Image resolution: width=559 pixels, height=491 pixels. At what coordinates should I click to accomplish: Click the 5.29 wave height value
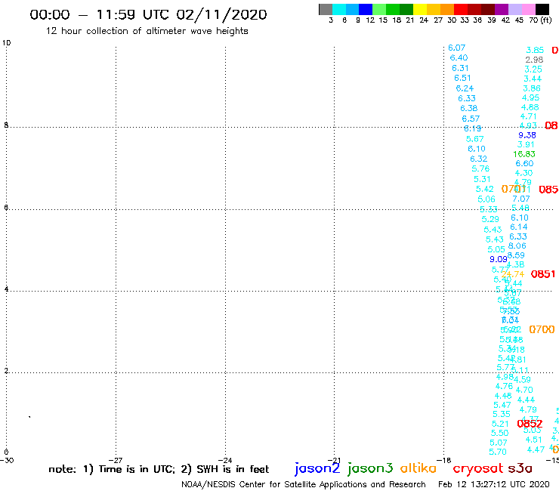(x=490, y=219)
